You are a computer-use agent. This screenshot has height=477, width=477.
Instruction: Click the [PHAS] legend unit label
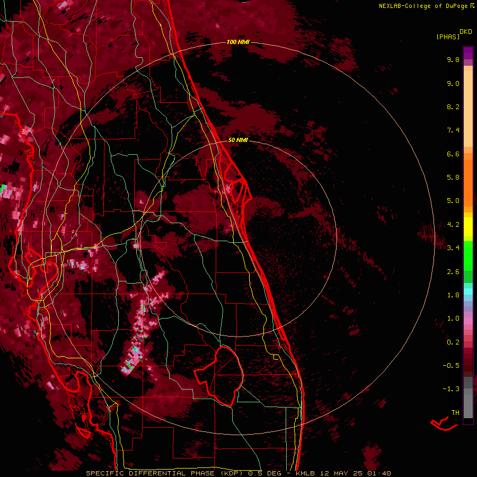click(448, 37)
